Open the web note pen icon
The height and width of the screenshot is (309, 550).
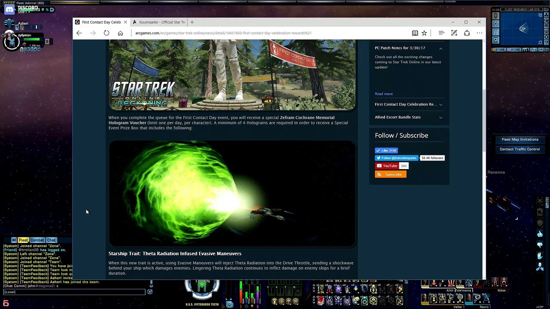[454, 33]
